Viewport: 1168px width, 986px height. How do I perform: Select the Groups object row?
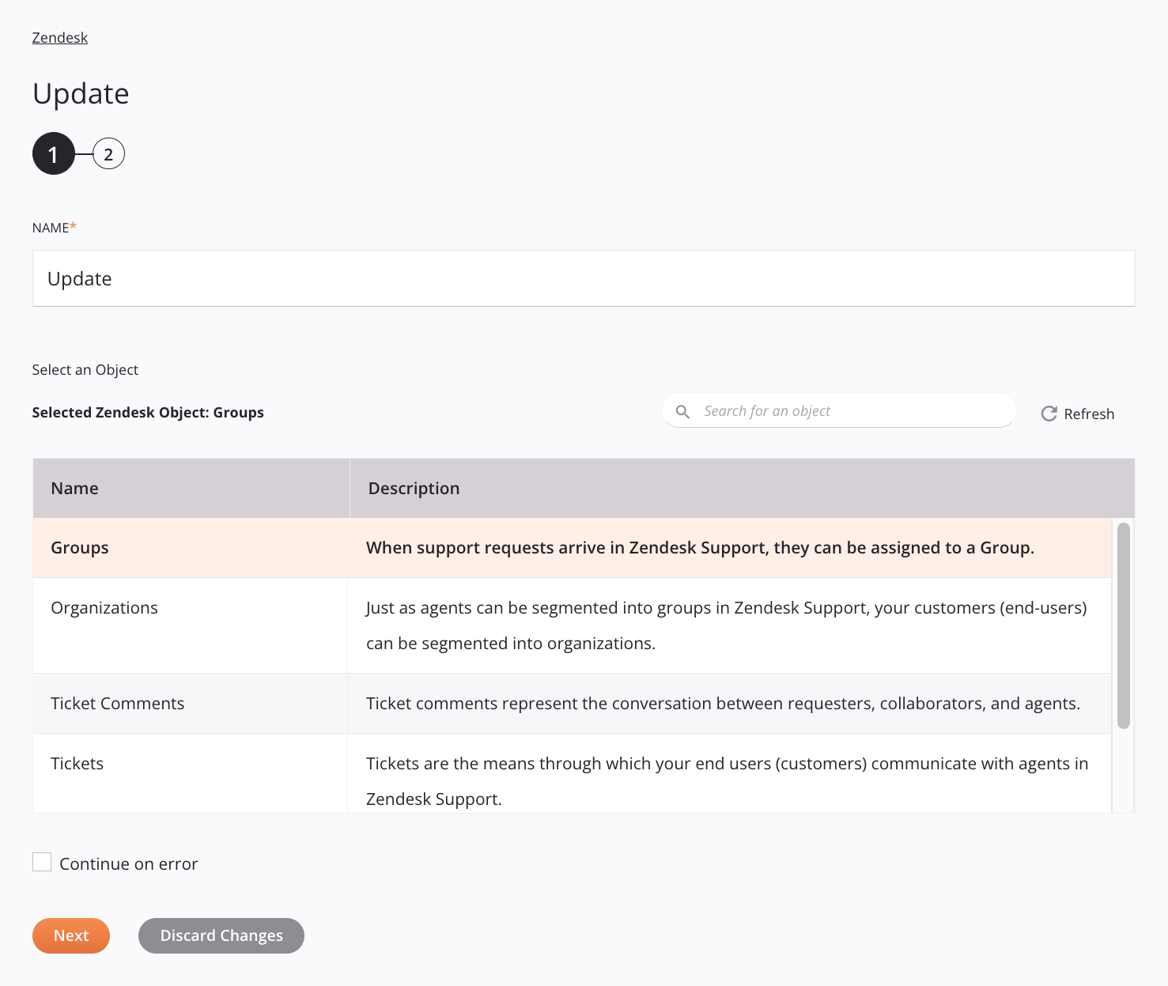point(572,548)
